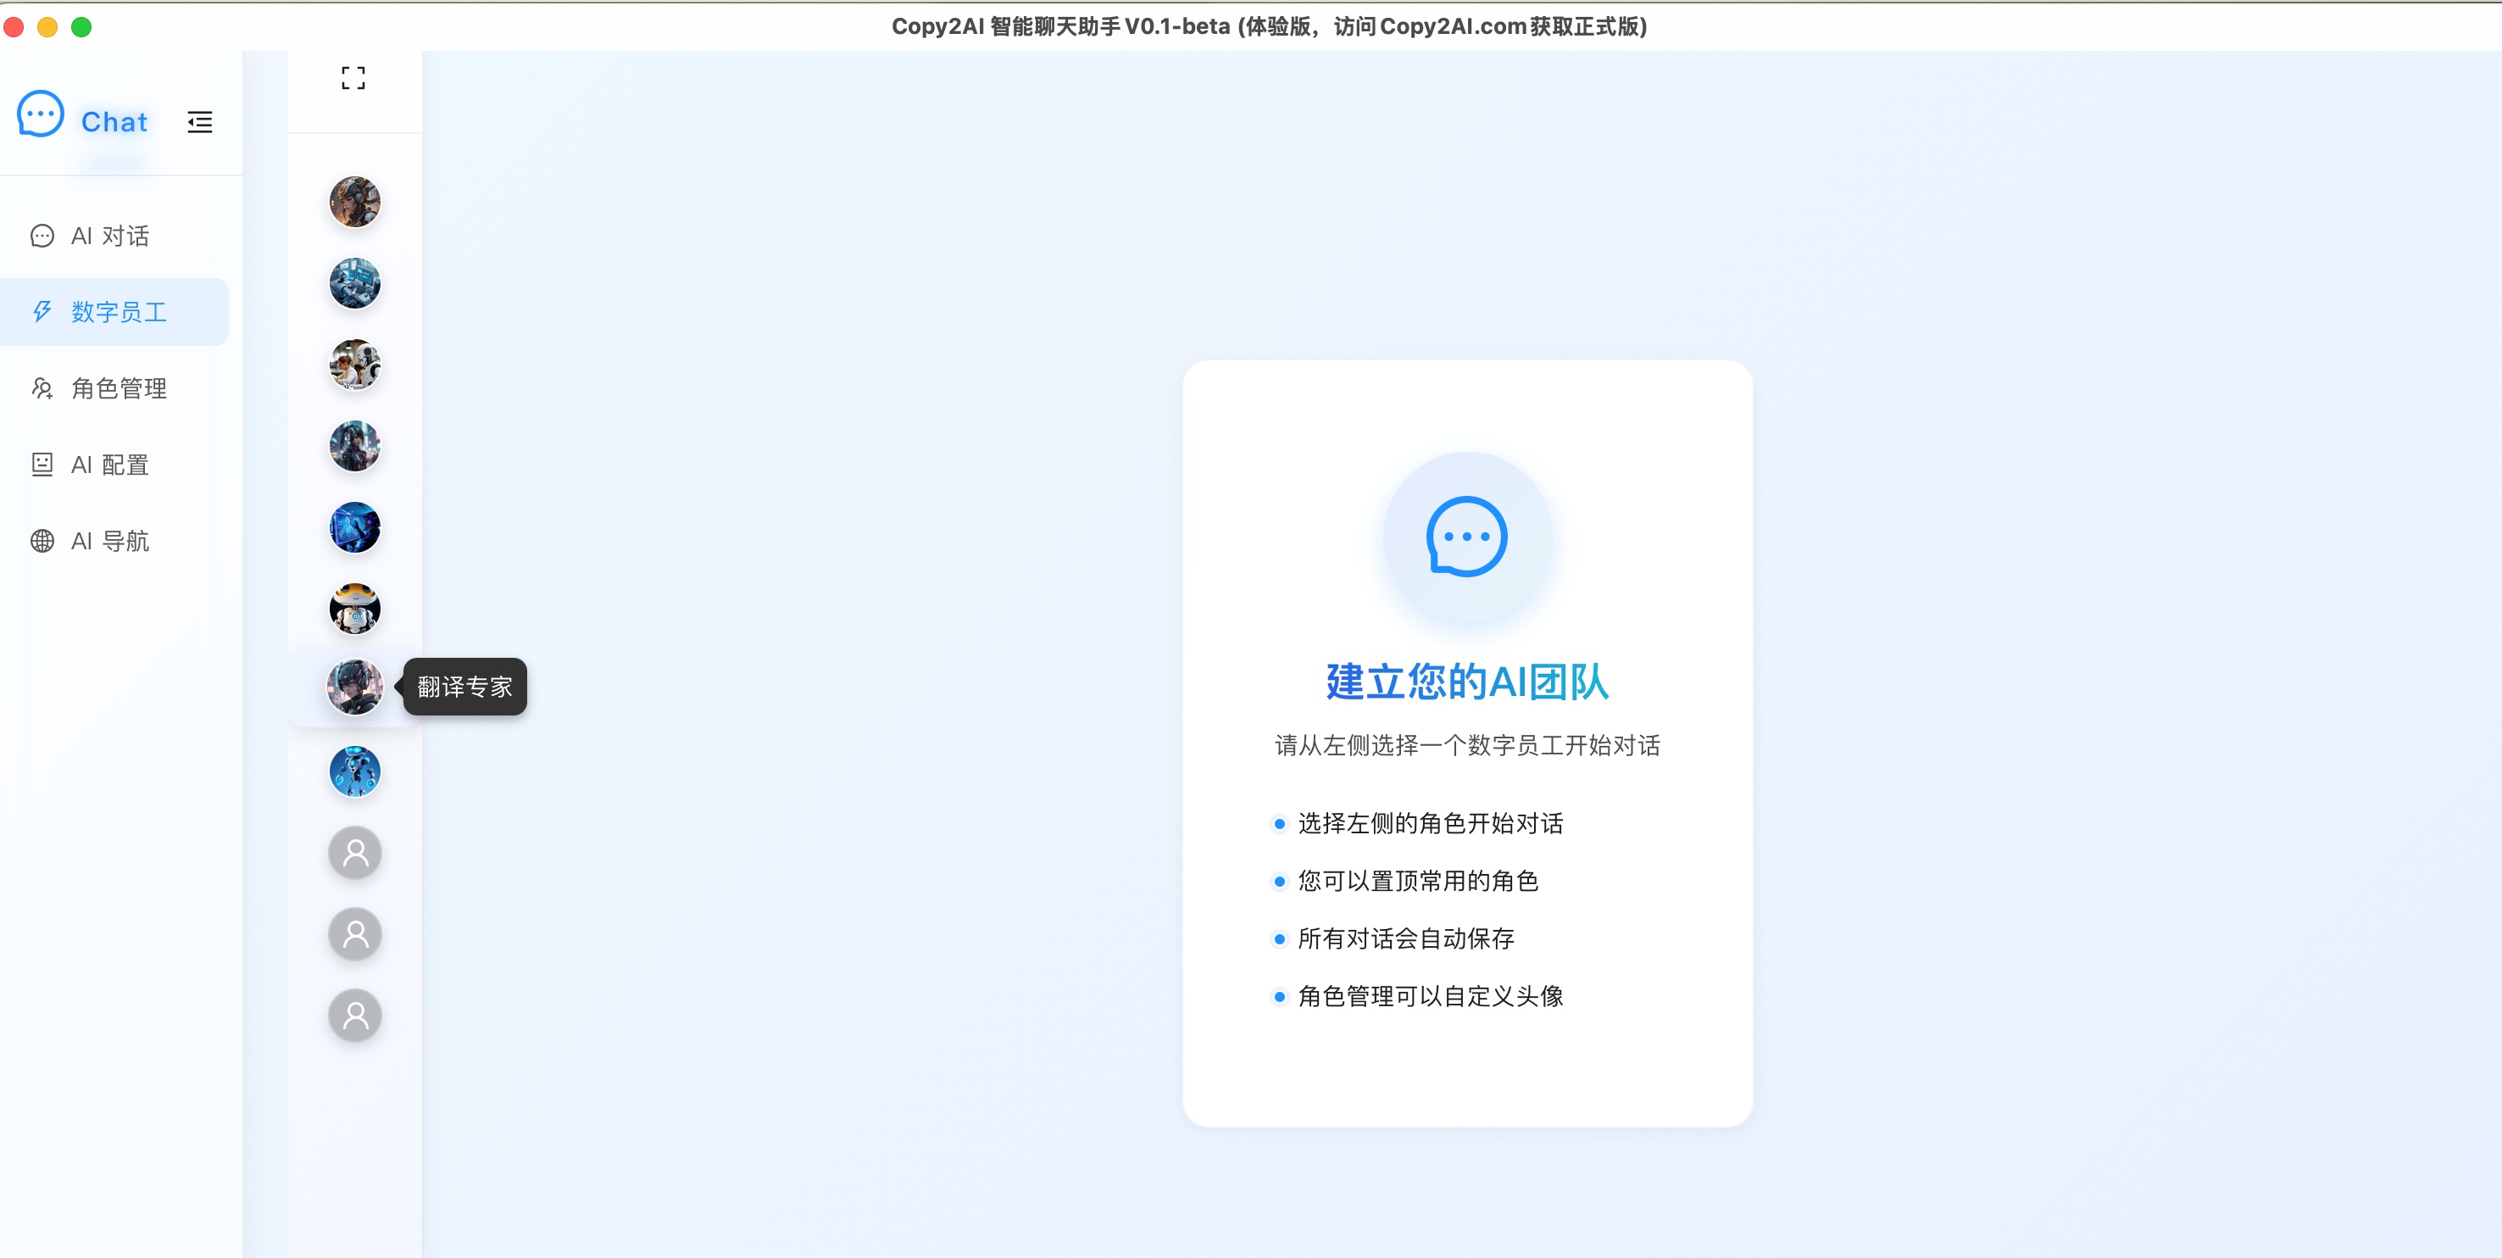
Task: Click the Chat speech bubble logo
Action: [40, 113]
